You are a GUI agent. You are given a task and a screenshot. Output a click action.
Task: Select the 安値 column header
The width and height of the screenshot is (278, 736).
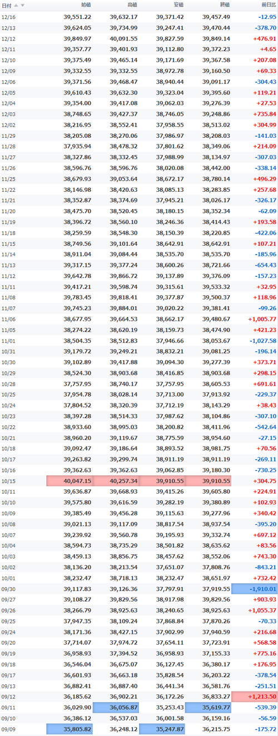pos(178,5)
